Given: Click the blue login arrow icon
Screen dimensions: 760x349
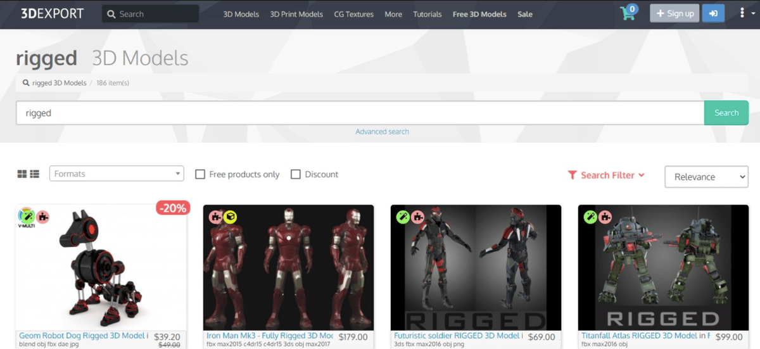Looking at the screenshot, I should (x=713, y=13).
